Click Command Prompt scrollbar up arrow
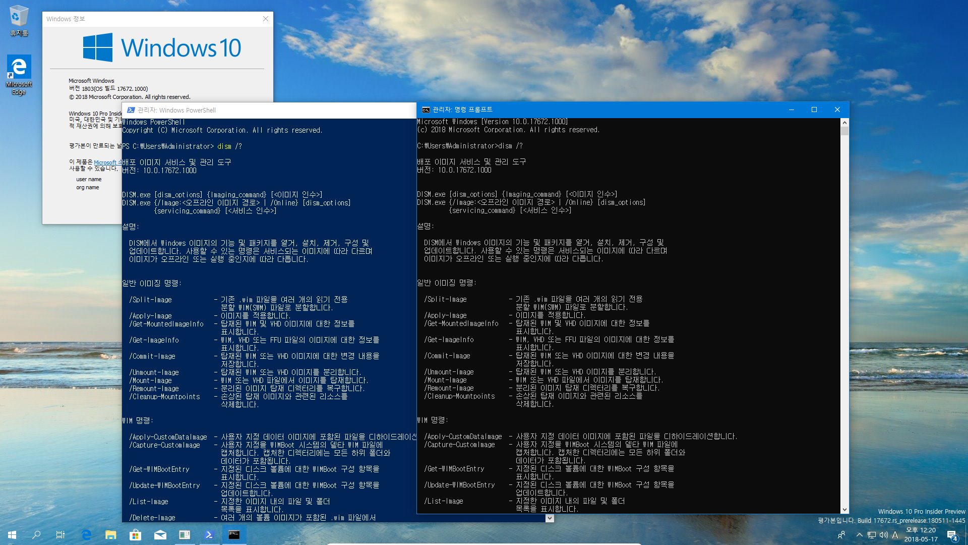This screenshot has height=545, width=968. [x=844, y=122]
